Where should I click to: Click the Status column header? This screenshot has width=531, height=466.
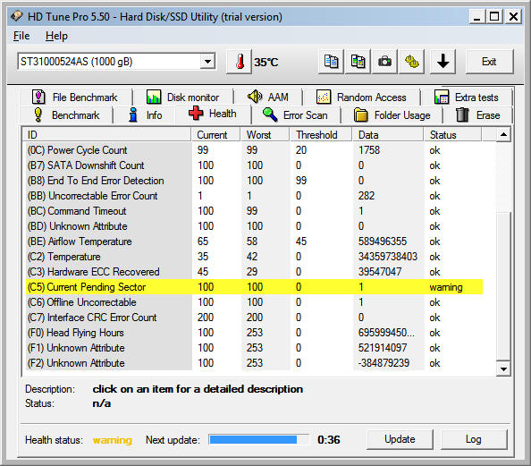(x=452, y=135)
